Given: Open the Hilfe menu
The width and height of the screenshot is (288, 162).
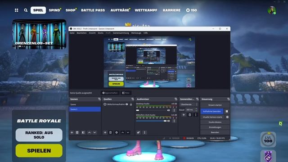Looking at the screenshot, I should pyautogui.click(x=146, y=33).
